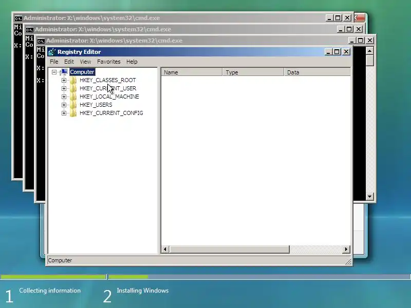Click the HKEY_CURRENT_USER folder icon
411x308 pixels.
tap(73, 88)
